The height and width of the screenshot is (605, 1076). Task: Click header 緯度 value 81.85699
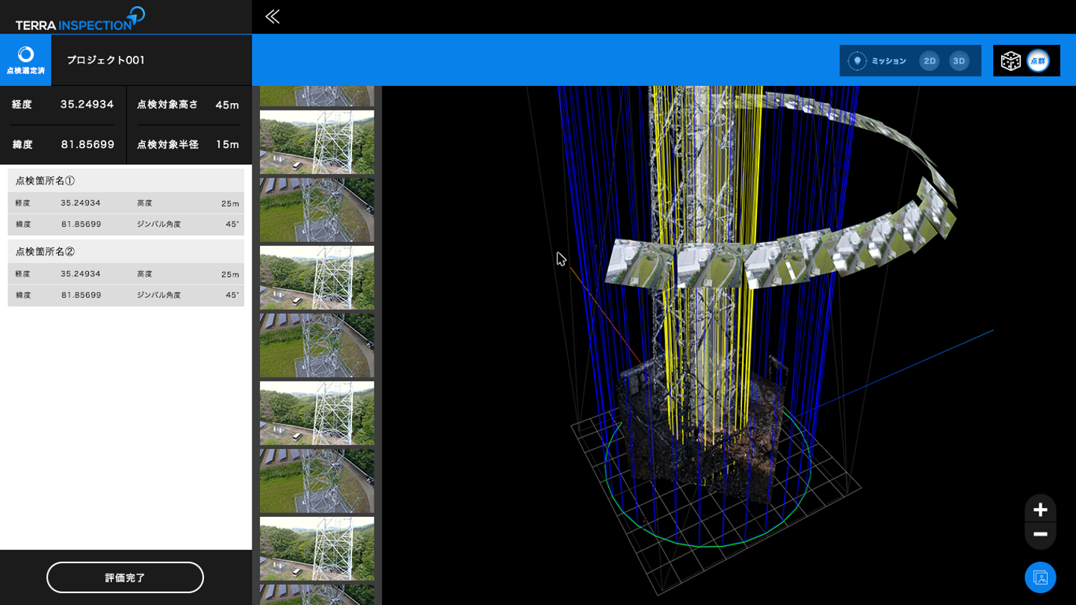pos(87,145)
